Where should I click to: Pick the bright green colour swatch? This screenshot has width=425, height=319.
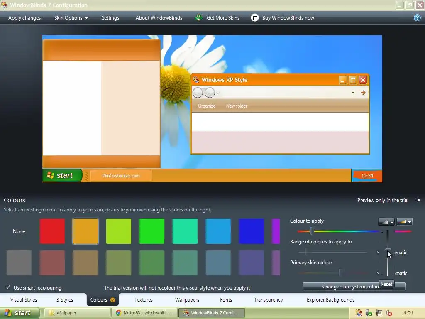[151, 231]
